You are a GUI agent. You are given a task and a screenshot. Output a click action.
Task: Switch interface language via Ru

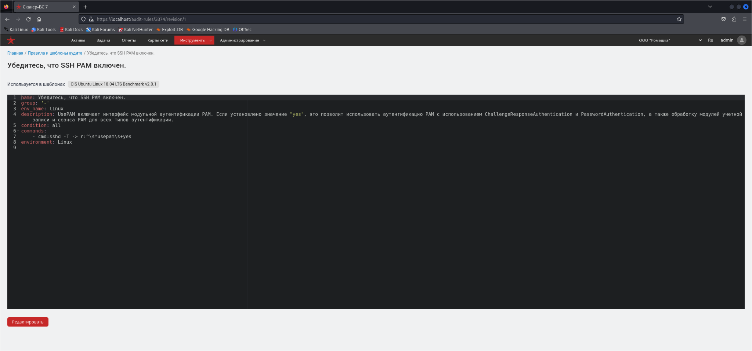711,40
